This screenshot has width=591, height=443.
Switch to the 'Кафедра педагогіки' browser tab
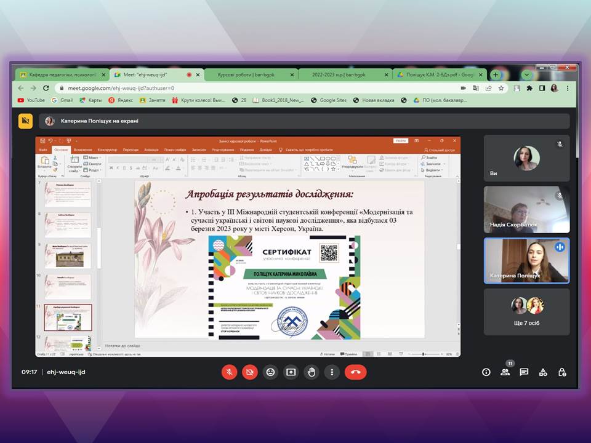63,74
